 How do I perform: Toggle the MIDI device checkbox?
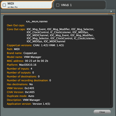tap(4, 5)
